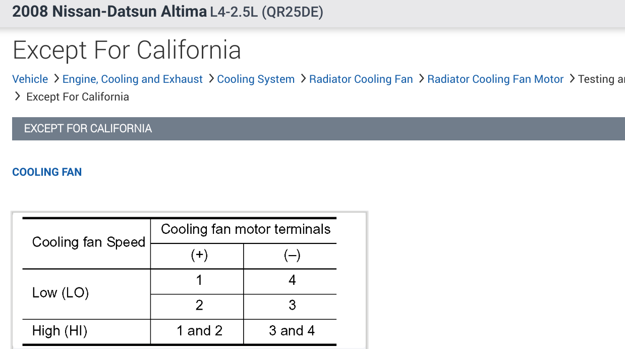This screenshot has width=625, height=349.
Task: Click the chevron before Except For California breadcrumb
Action: point(18,96)
